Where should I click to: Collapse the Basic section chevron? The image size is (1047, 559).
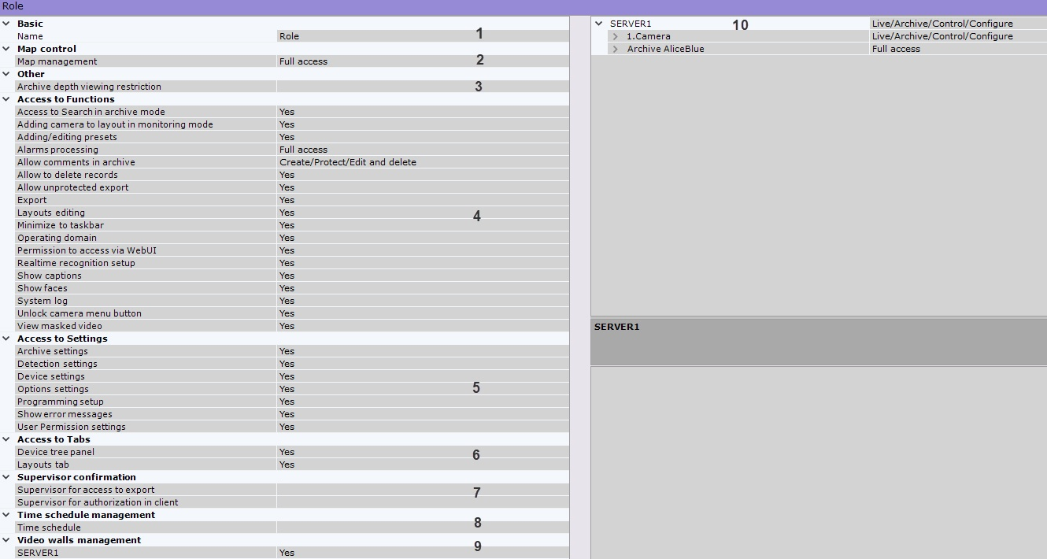point(6,24)
